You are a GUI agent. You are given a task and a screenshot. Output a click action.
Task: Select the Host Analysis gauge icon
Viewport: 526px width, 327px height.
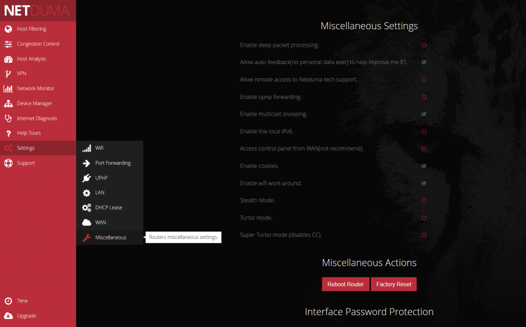(x=8, y=59)
